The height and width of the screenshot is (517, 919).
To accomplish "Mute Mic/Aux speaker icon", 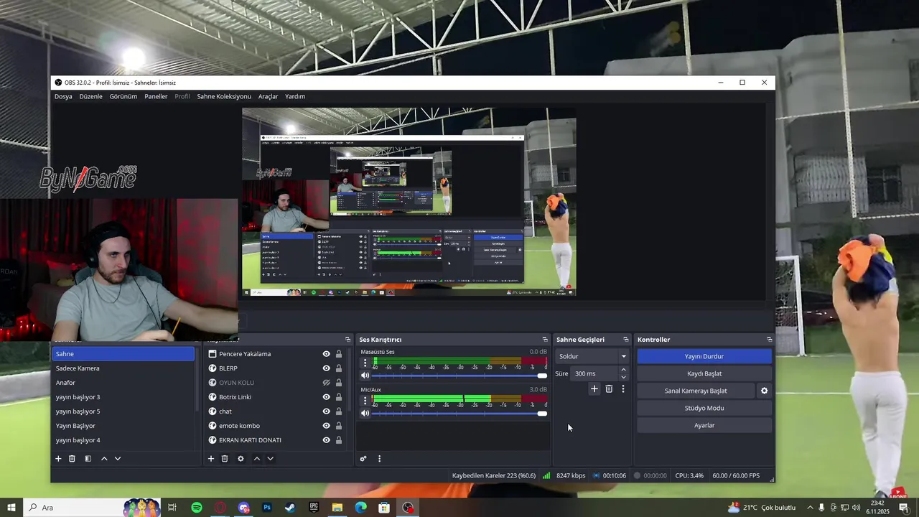I will tap(365, 413).
